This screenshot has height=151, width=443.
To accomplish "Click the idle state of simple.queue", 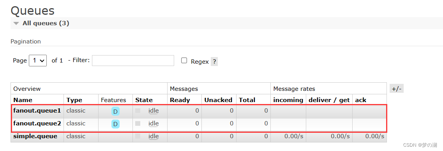I will click(154, 136).
